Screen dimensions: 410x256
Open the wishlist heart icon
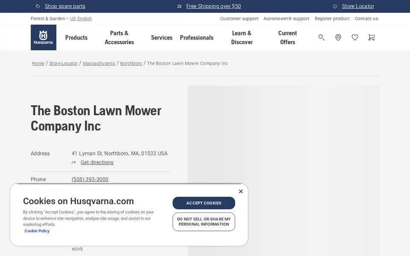click(x=355, y=38)
